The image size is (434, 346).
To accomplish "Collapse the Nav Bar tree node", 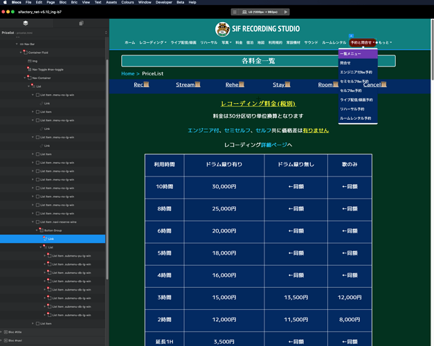I will [17, 44].
